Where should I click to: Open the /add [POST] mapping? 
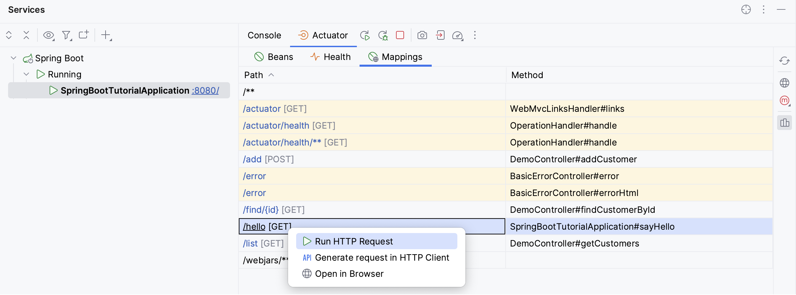click(252, 159)
